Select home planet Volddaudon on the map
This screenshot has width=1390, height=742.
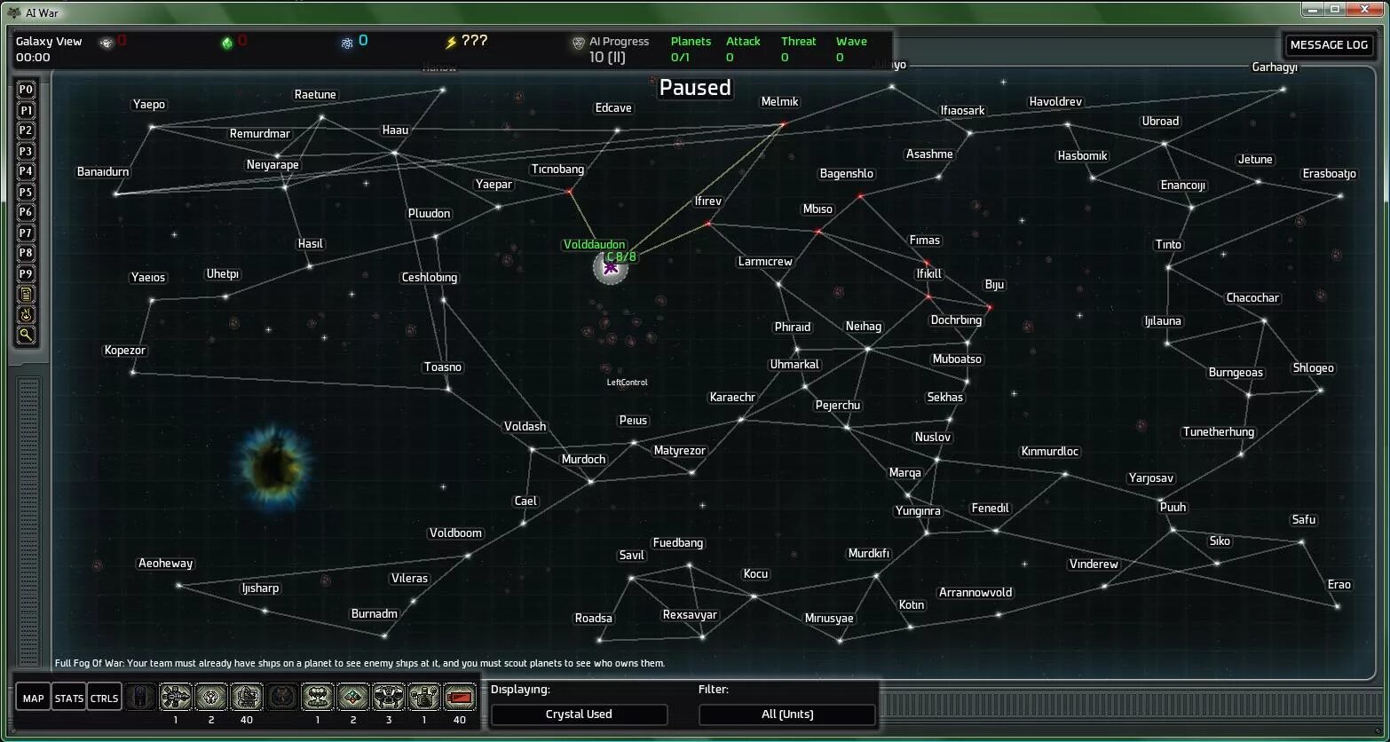pyautogui.click(x=610, y=267)
